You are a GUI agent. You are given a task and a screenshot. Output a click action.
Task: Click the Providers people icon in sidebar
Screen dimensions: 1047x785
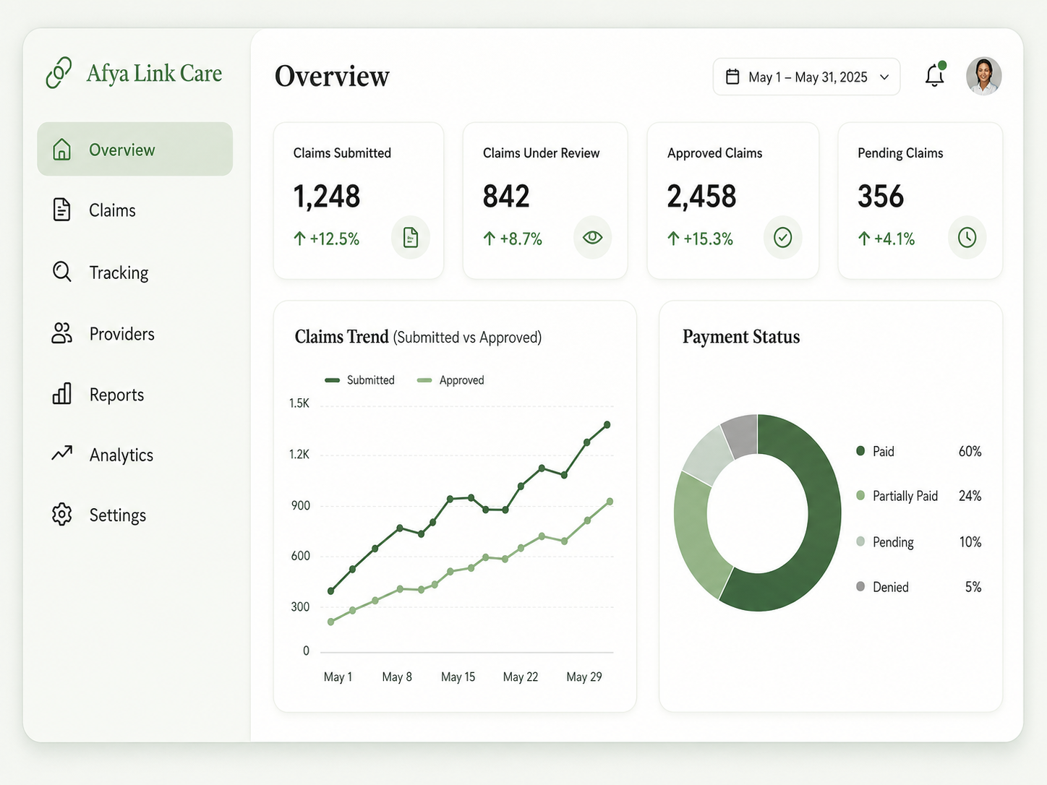pos(62,333)
